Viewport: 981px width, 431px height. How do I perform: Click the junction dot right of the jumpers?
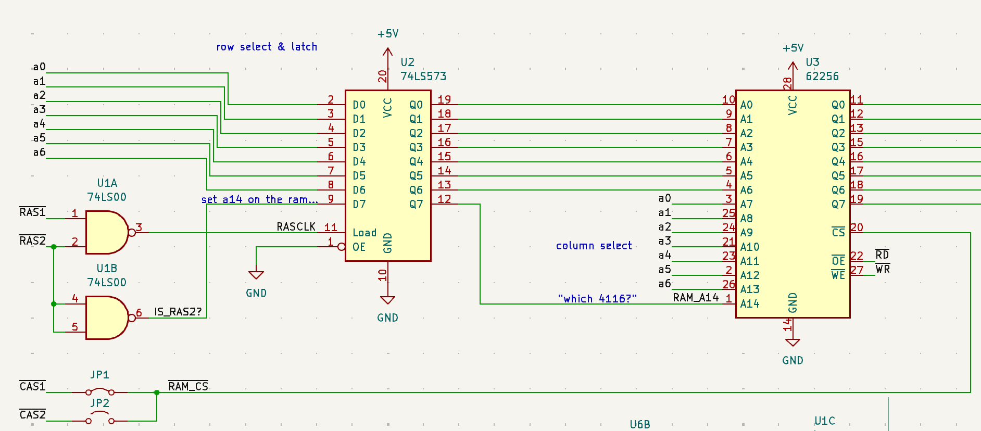(x=157, y=392)
